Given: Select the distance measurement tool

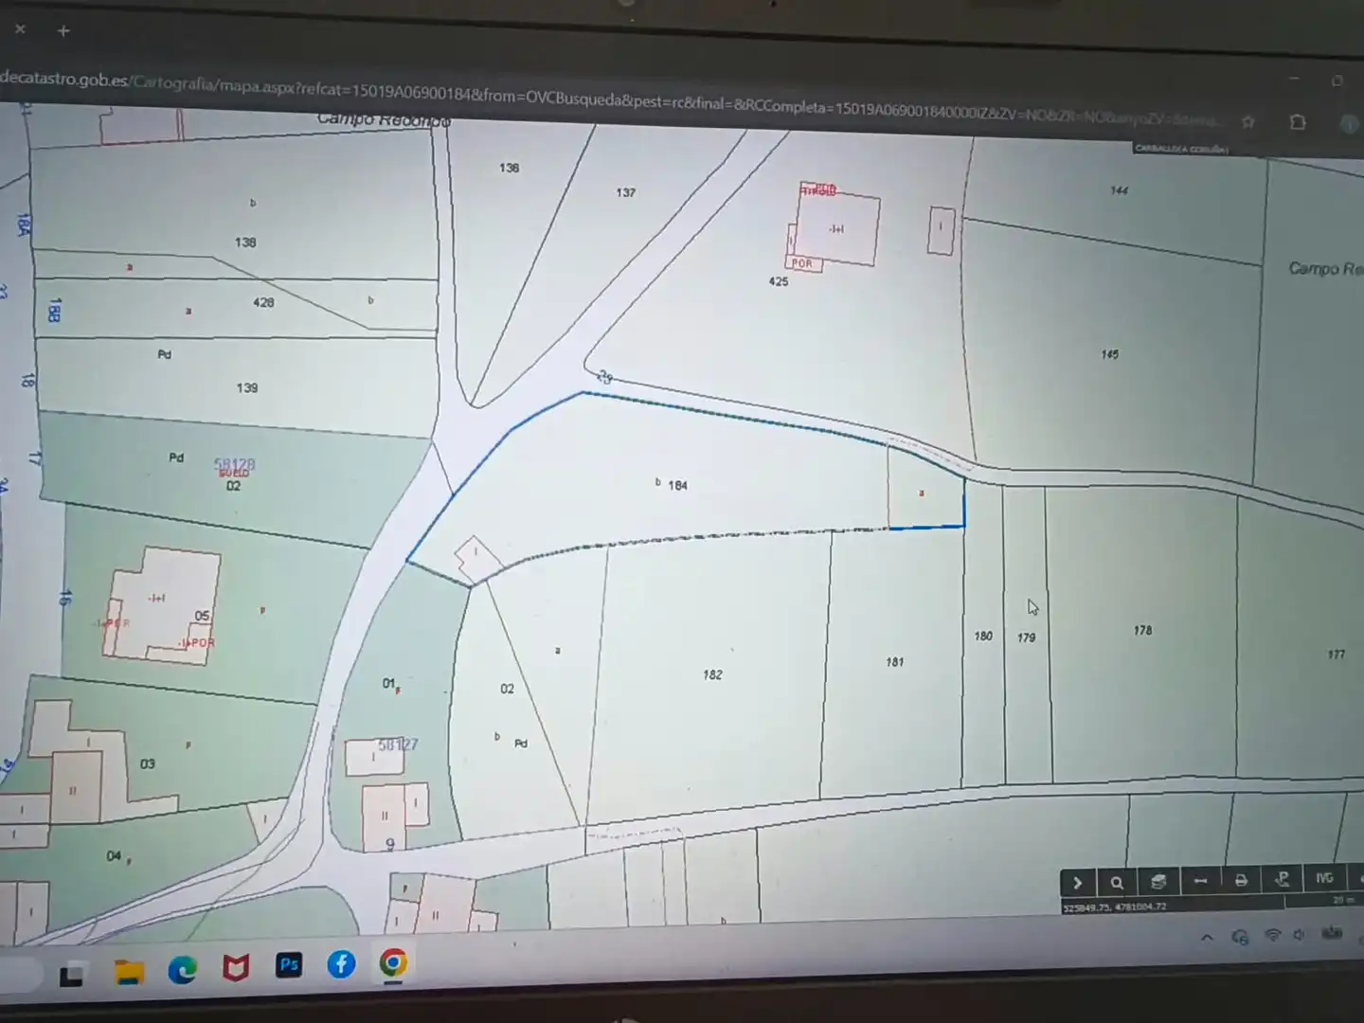Looking at the screenshot, I should (1200, 881).
